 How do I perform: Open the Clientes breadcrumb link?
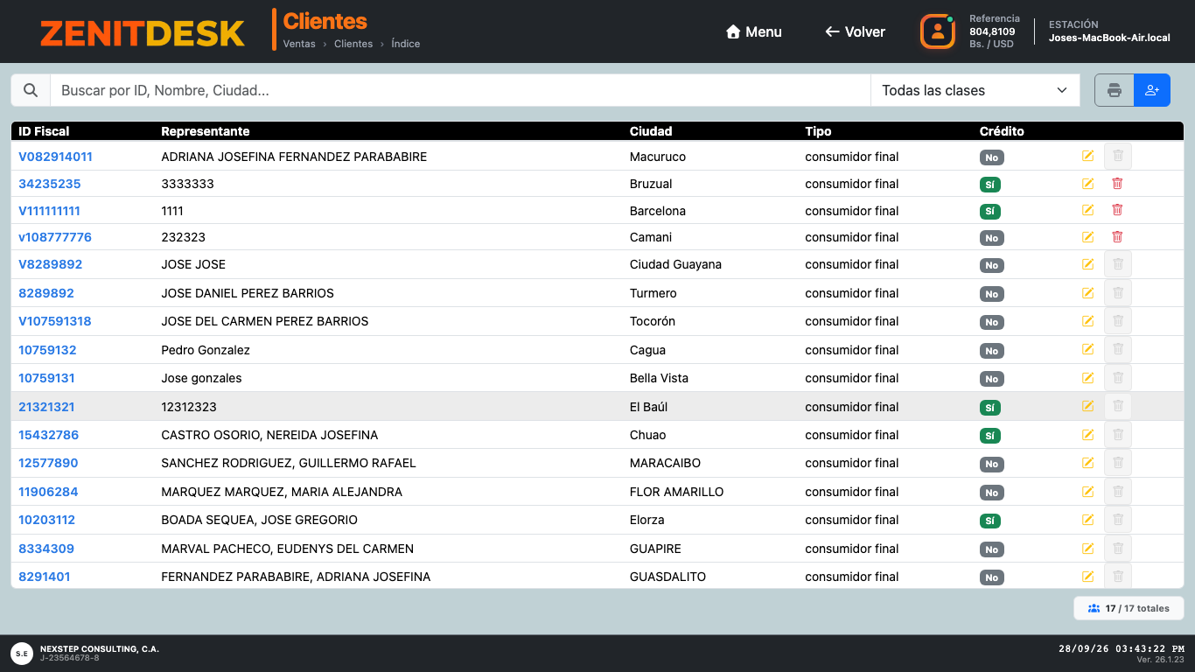point(353,44)
